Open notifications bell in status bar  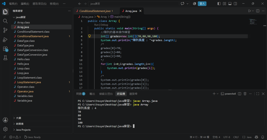tap(263, 137)
